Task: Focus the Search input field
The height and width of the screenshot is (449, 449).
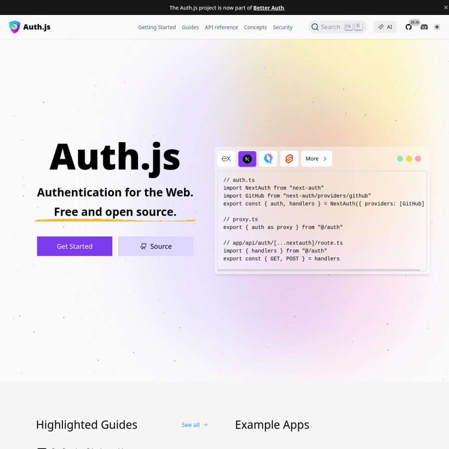Action: 338,27
